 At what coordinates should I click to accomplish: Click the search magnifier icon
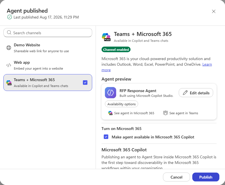click(x=9, y=33)
